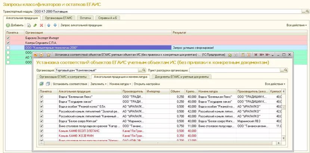Click Установить соответствия button
310x153 pixels.
point(70,84)
